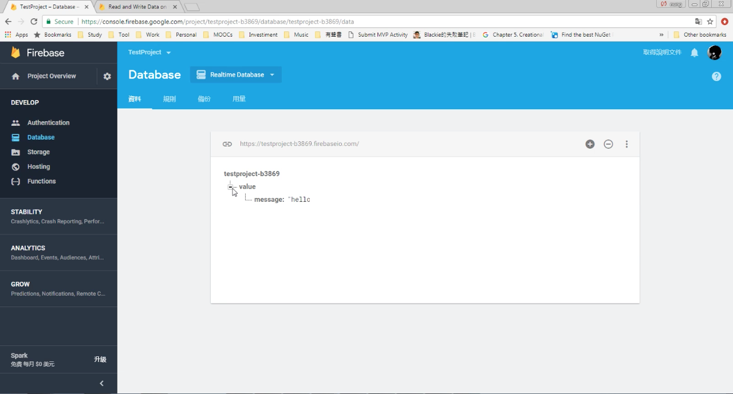The height and width of the screenshot is (394, 733).
Task: Expand STABILITY section
Action: 58,216
